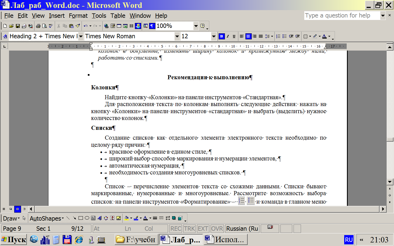
Task: Open the Styles and Formatting pane icon
Action: pos(5,36)
